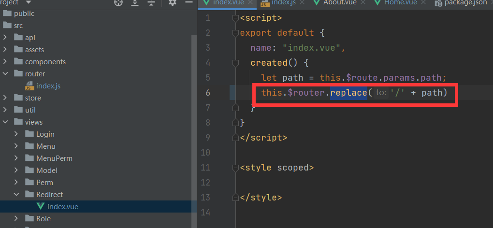
Task: Expand the Menu folder chevron
Action: click(x=16, y=146)
